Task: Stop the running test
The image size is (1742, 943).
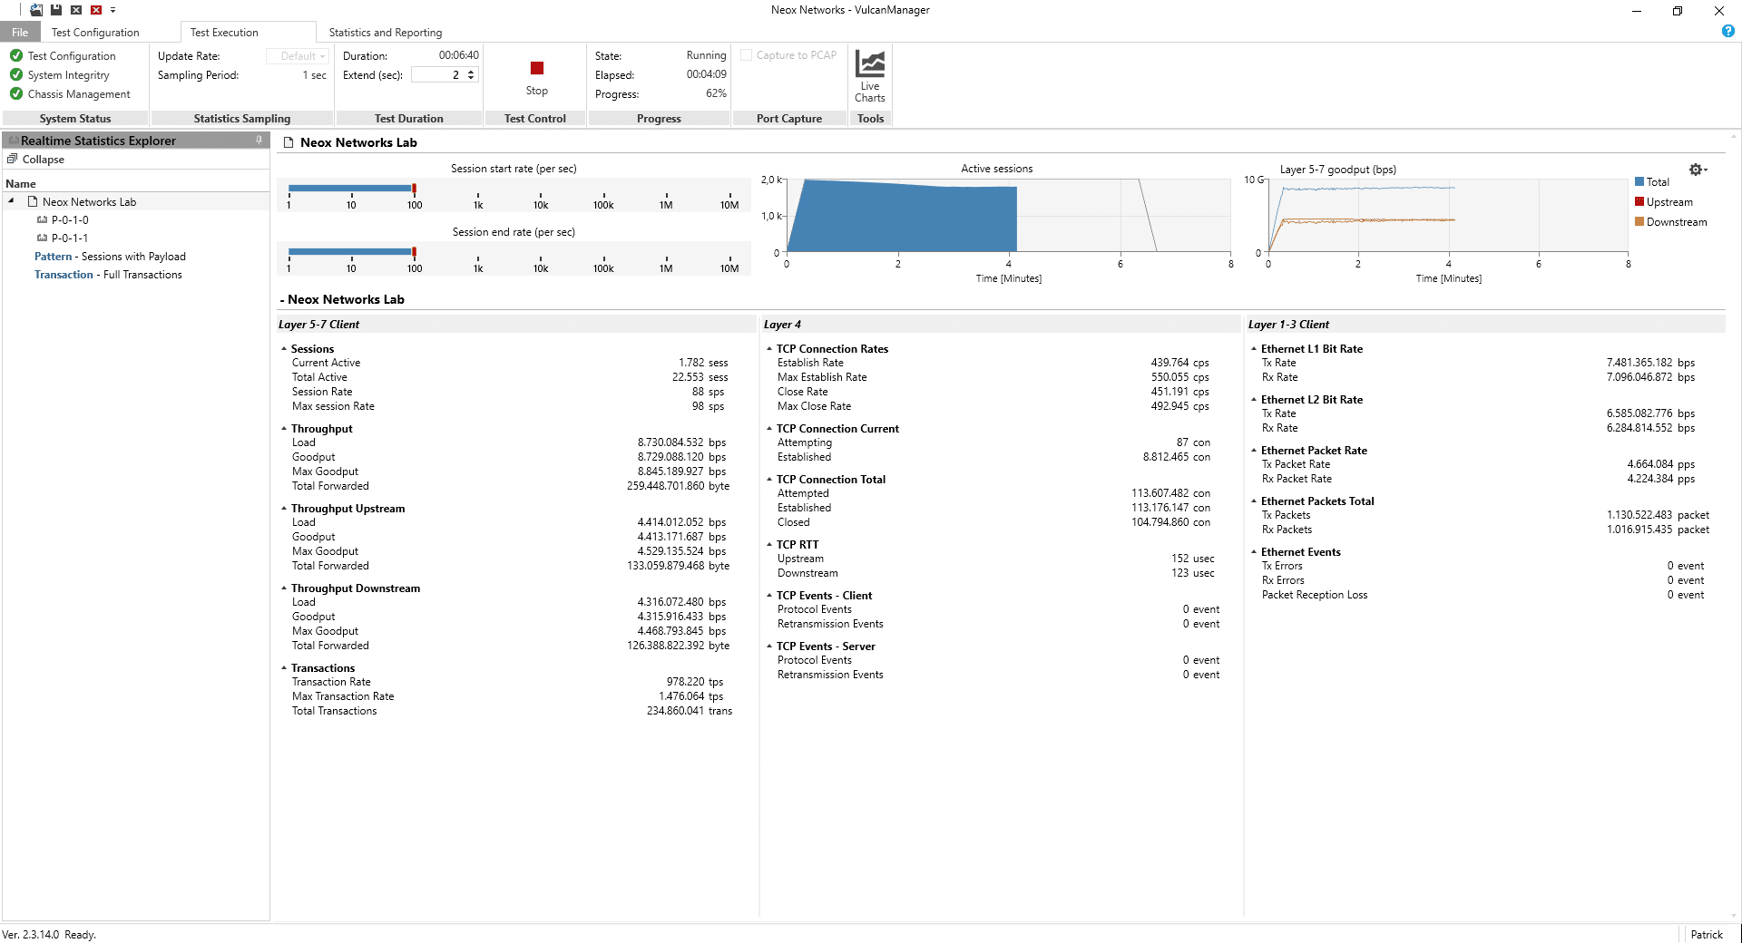Action: (537, 77)
